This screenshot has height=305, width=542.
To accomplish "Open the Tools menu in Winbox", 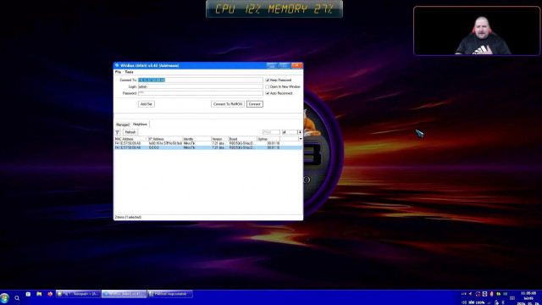I will point(129,72).
